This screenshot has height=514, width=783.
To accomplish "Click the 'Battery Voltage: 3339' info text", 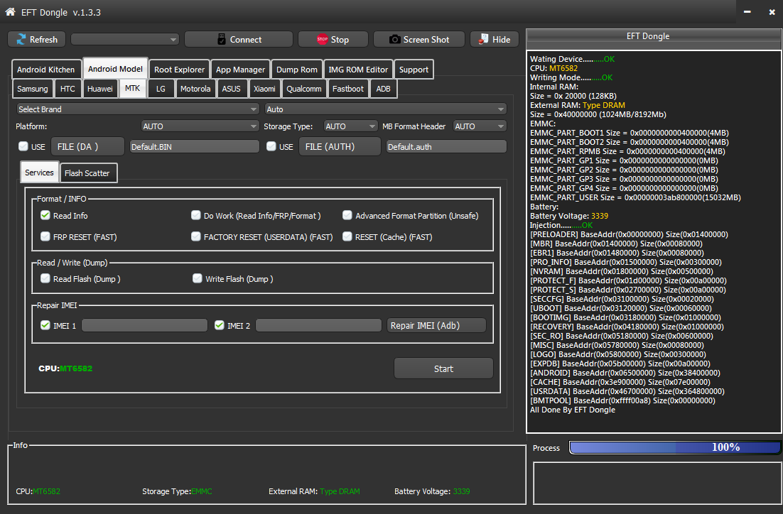I will point(432,491).
